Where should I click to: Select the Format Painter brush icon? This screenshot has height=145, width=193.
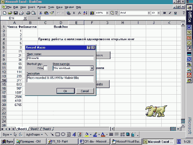tap(52, 13)
